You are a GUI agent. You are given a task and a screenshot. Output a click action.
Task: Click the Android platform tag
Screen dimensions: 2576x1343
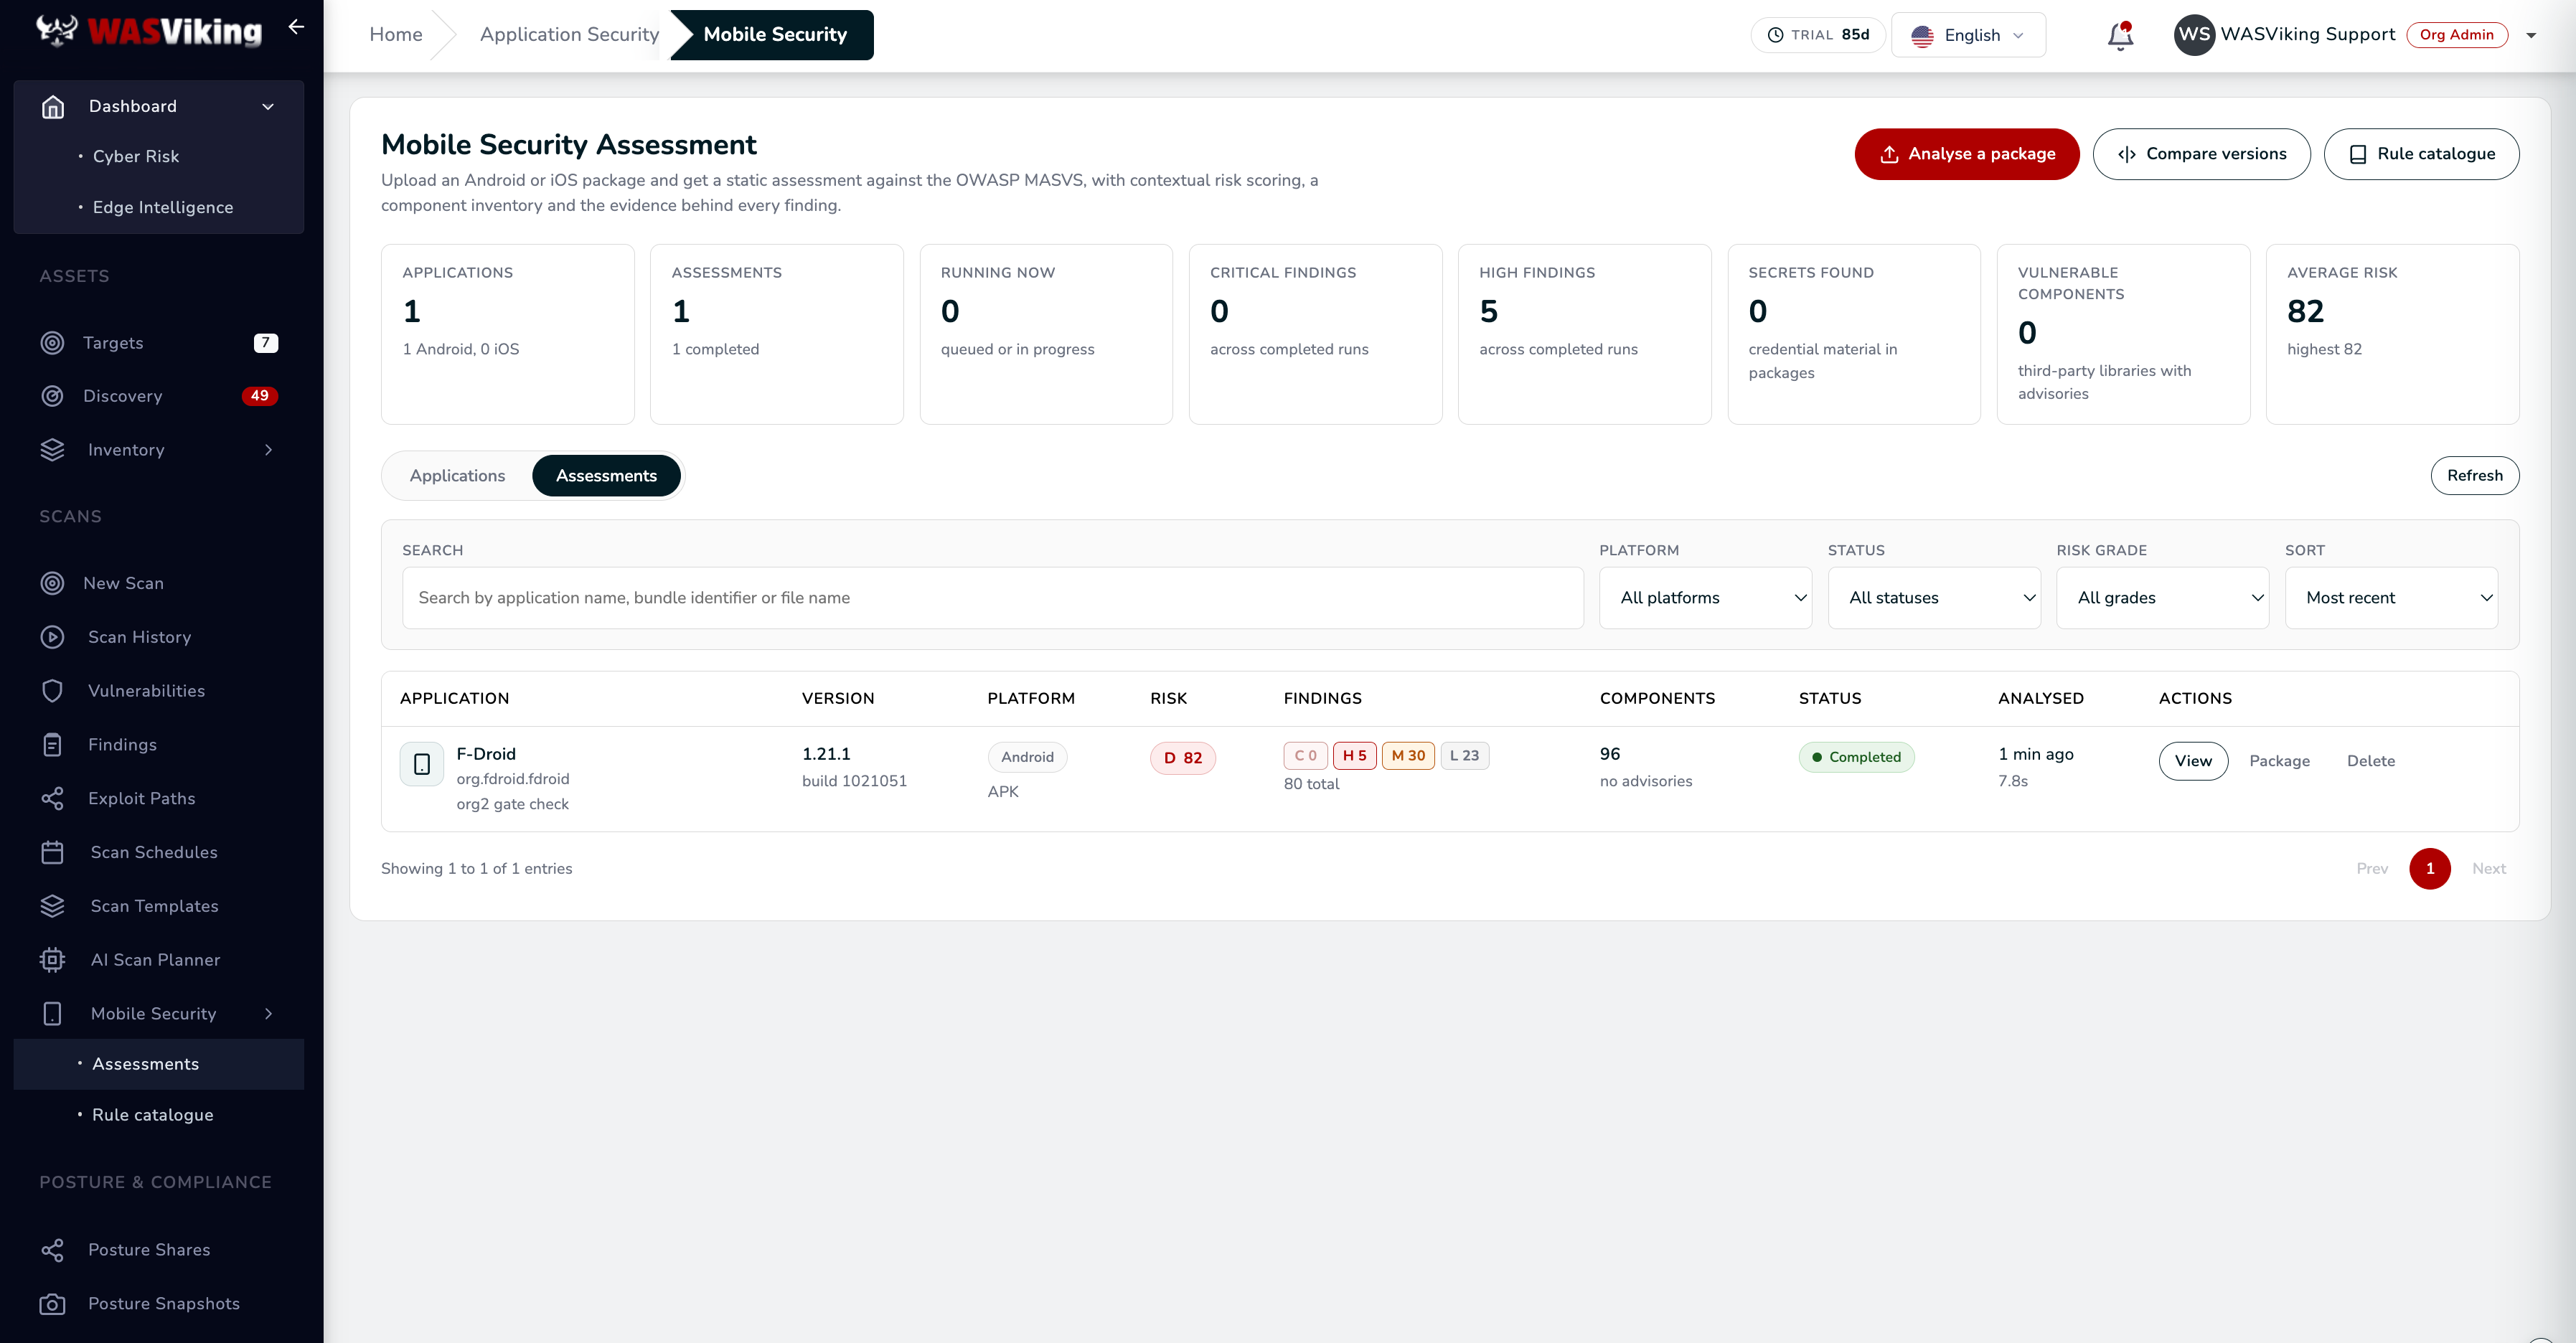(x=1027, y=757)
